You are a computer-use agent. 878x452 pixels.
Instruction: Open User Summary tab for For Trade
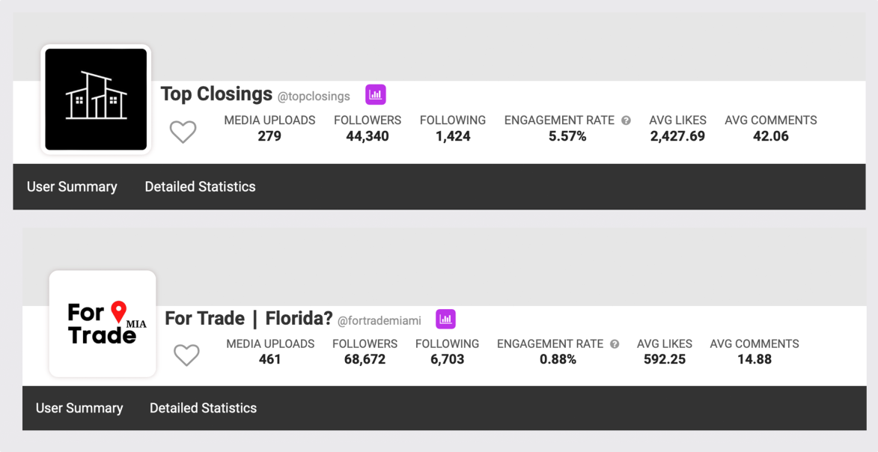[79, 409]
